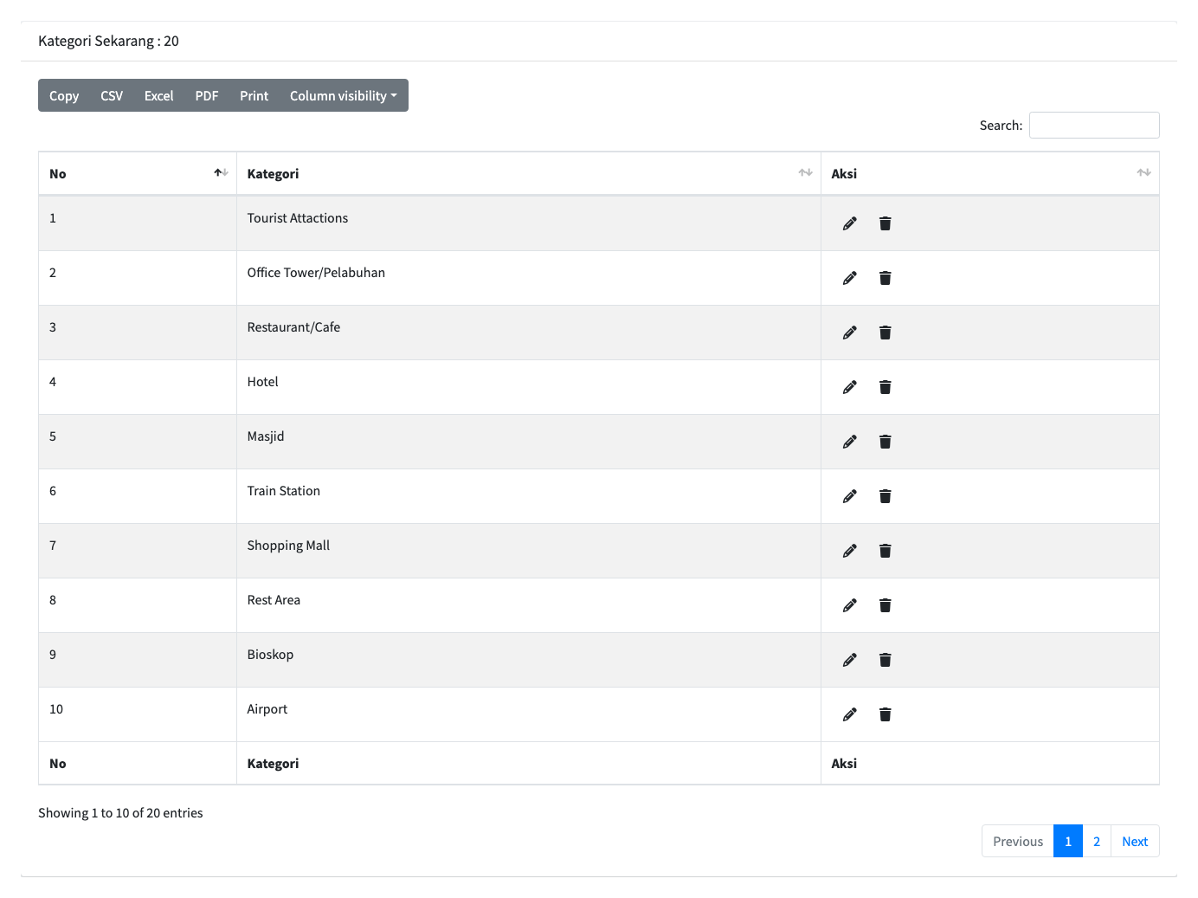Click the footer Kategori label
The height and width of the screenshot is (898, 1198).
click(273, 764)
